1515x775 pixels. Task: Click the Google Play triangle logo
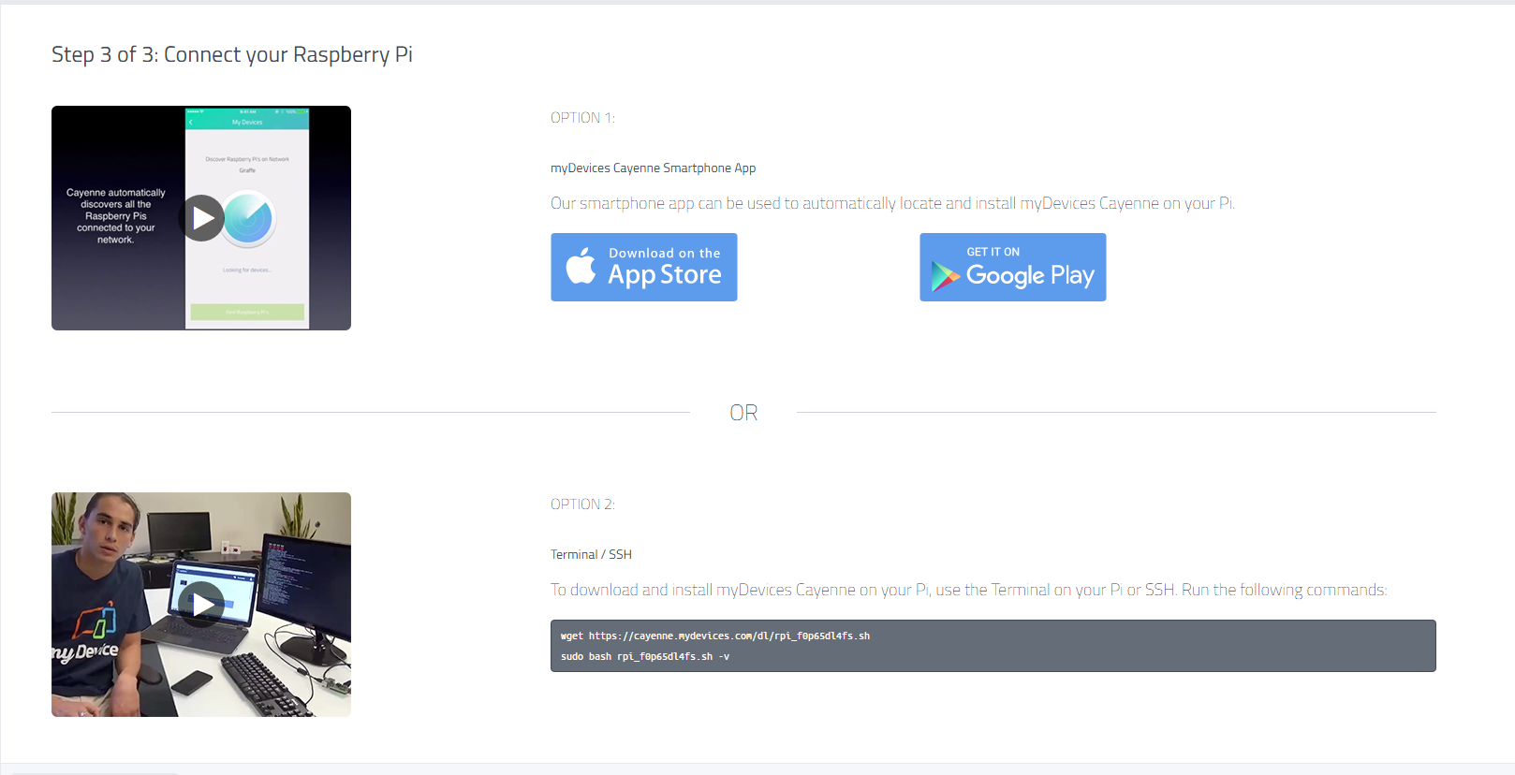(946, 276)
